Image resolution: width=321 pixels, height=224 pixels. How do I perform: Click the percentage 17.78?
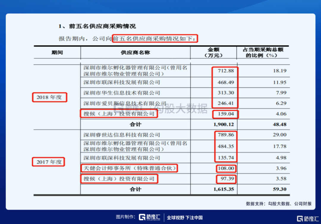pyautogui.click(x=280, y=146)
